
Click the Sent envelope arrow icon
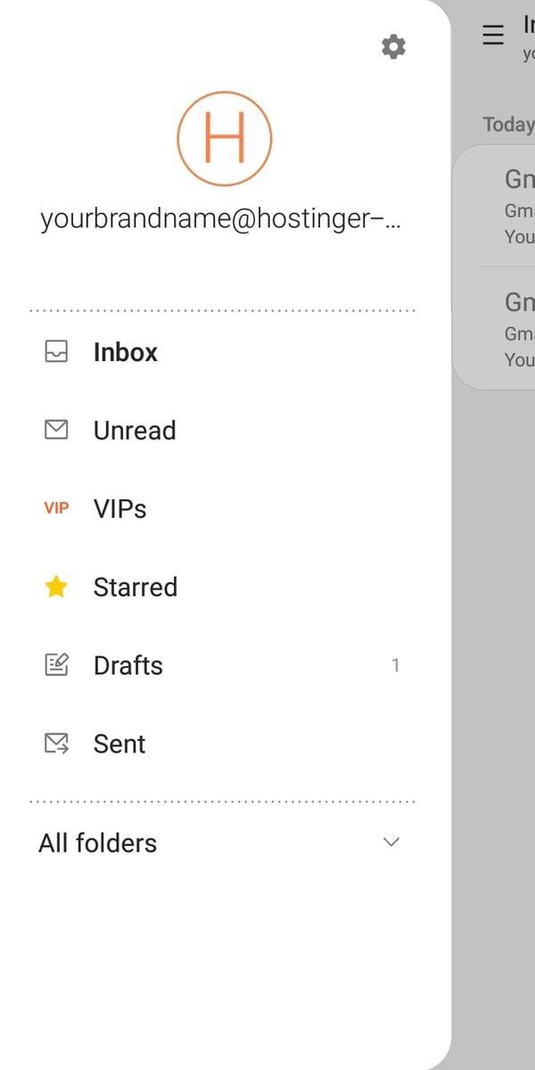click(x=56, y=744)
